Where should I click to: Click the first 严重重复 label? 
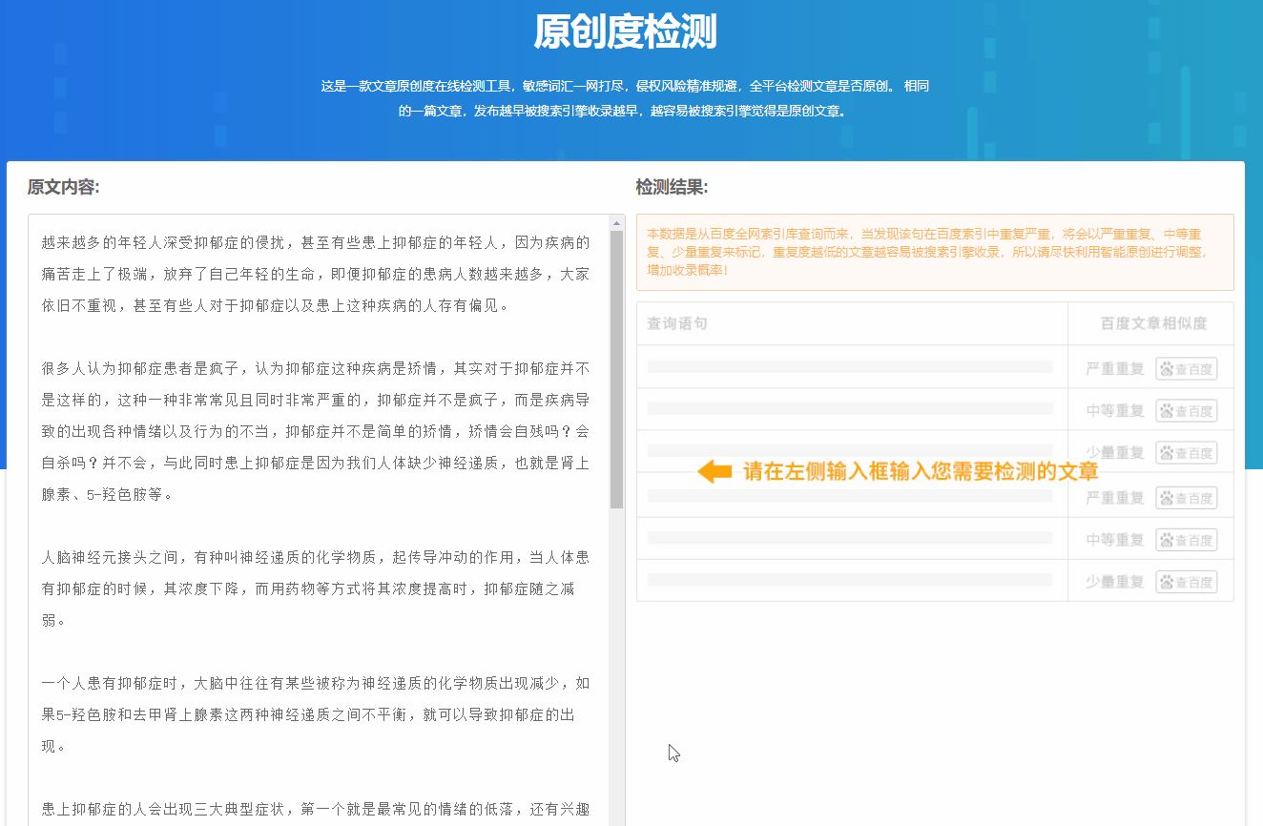point(1115,368)
